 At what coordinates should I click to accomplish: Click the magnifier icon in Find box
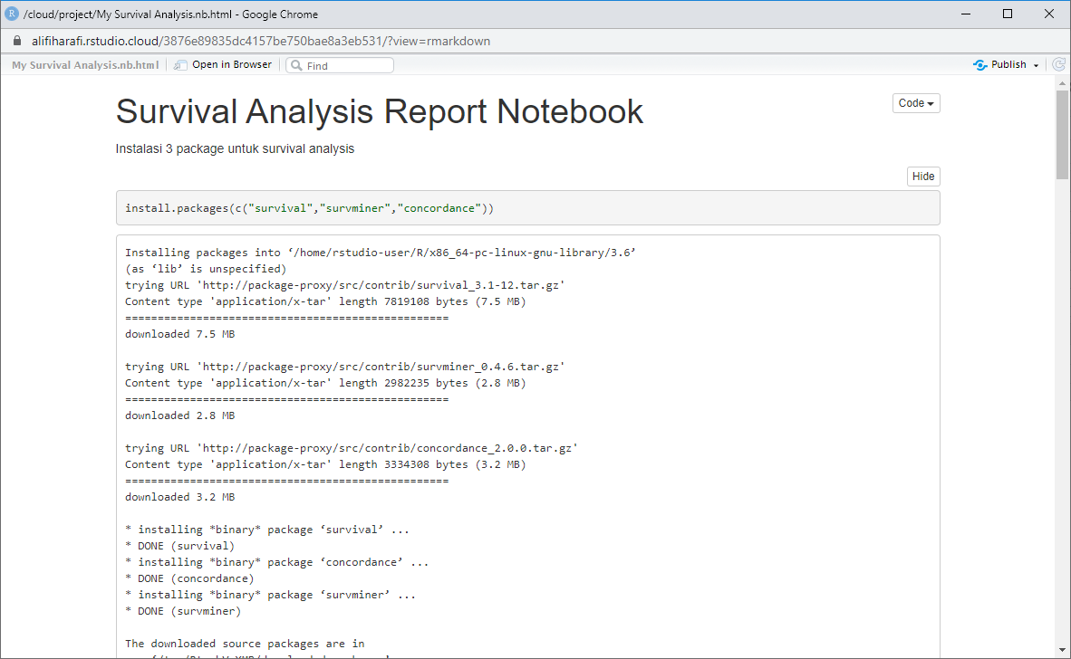[x=296, y=65]
